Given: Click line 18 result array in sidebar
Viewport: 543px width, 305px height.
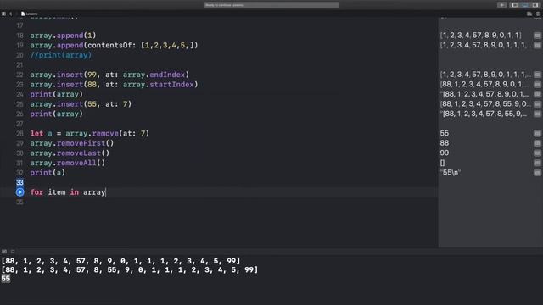Looking at the screenshot, I should pyautogui.click(x=481, y=36).
